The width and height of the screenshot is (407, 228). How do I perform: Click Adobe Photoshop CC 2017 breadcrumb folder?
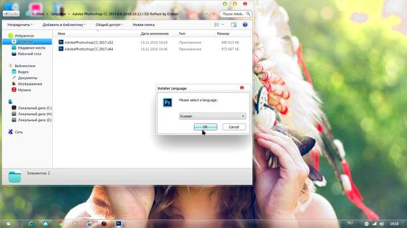tap(125, 14)
